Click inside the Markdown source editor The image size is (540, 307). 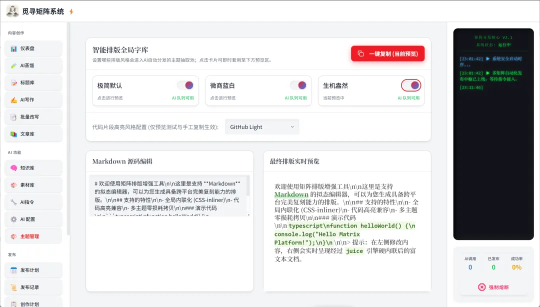[168, 195]
